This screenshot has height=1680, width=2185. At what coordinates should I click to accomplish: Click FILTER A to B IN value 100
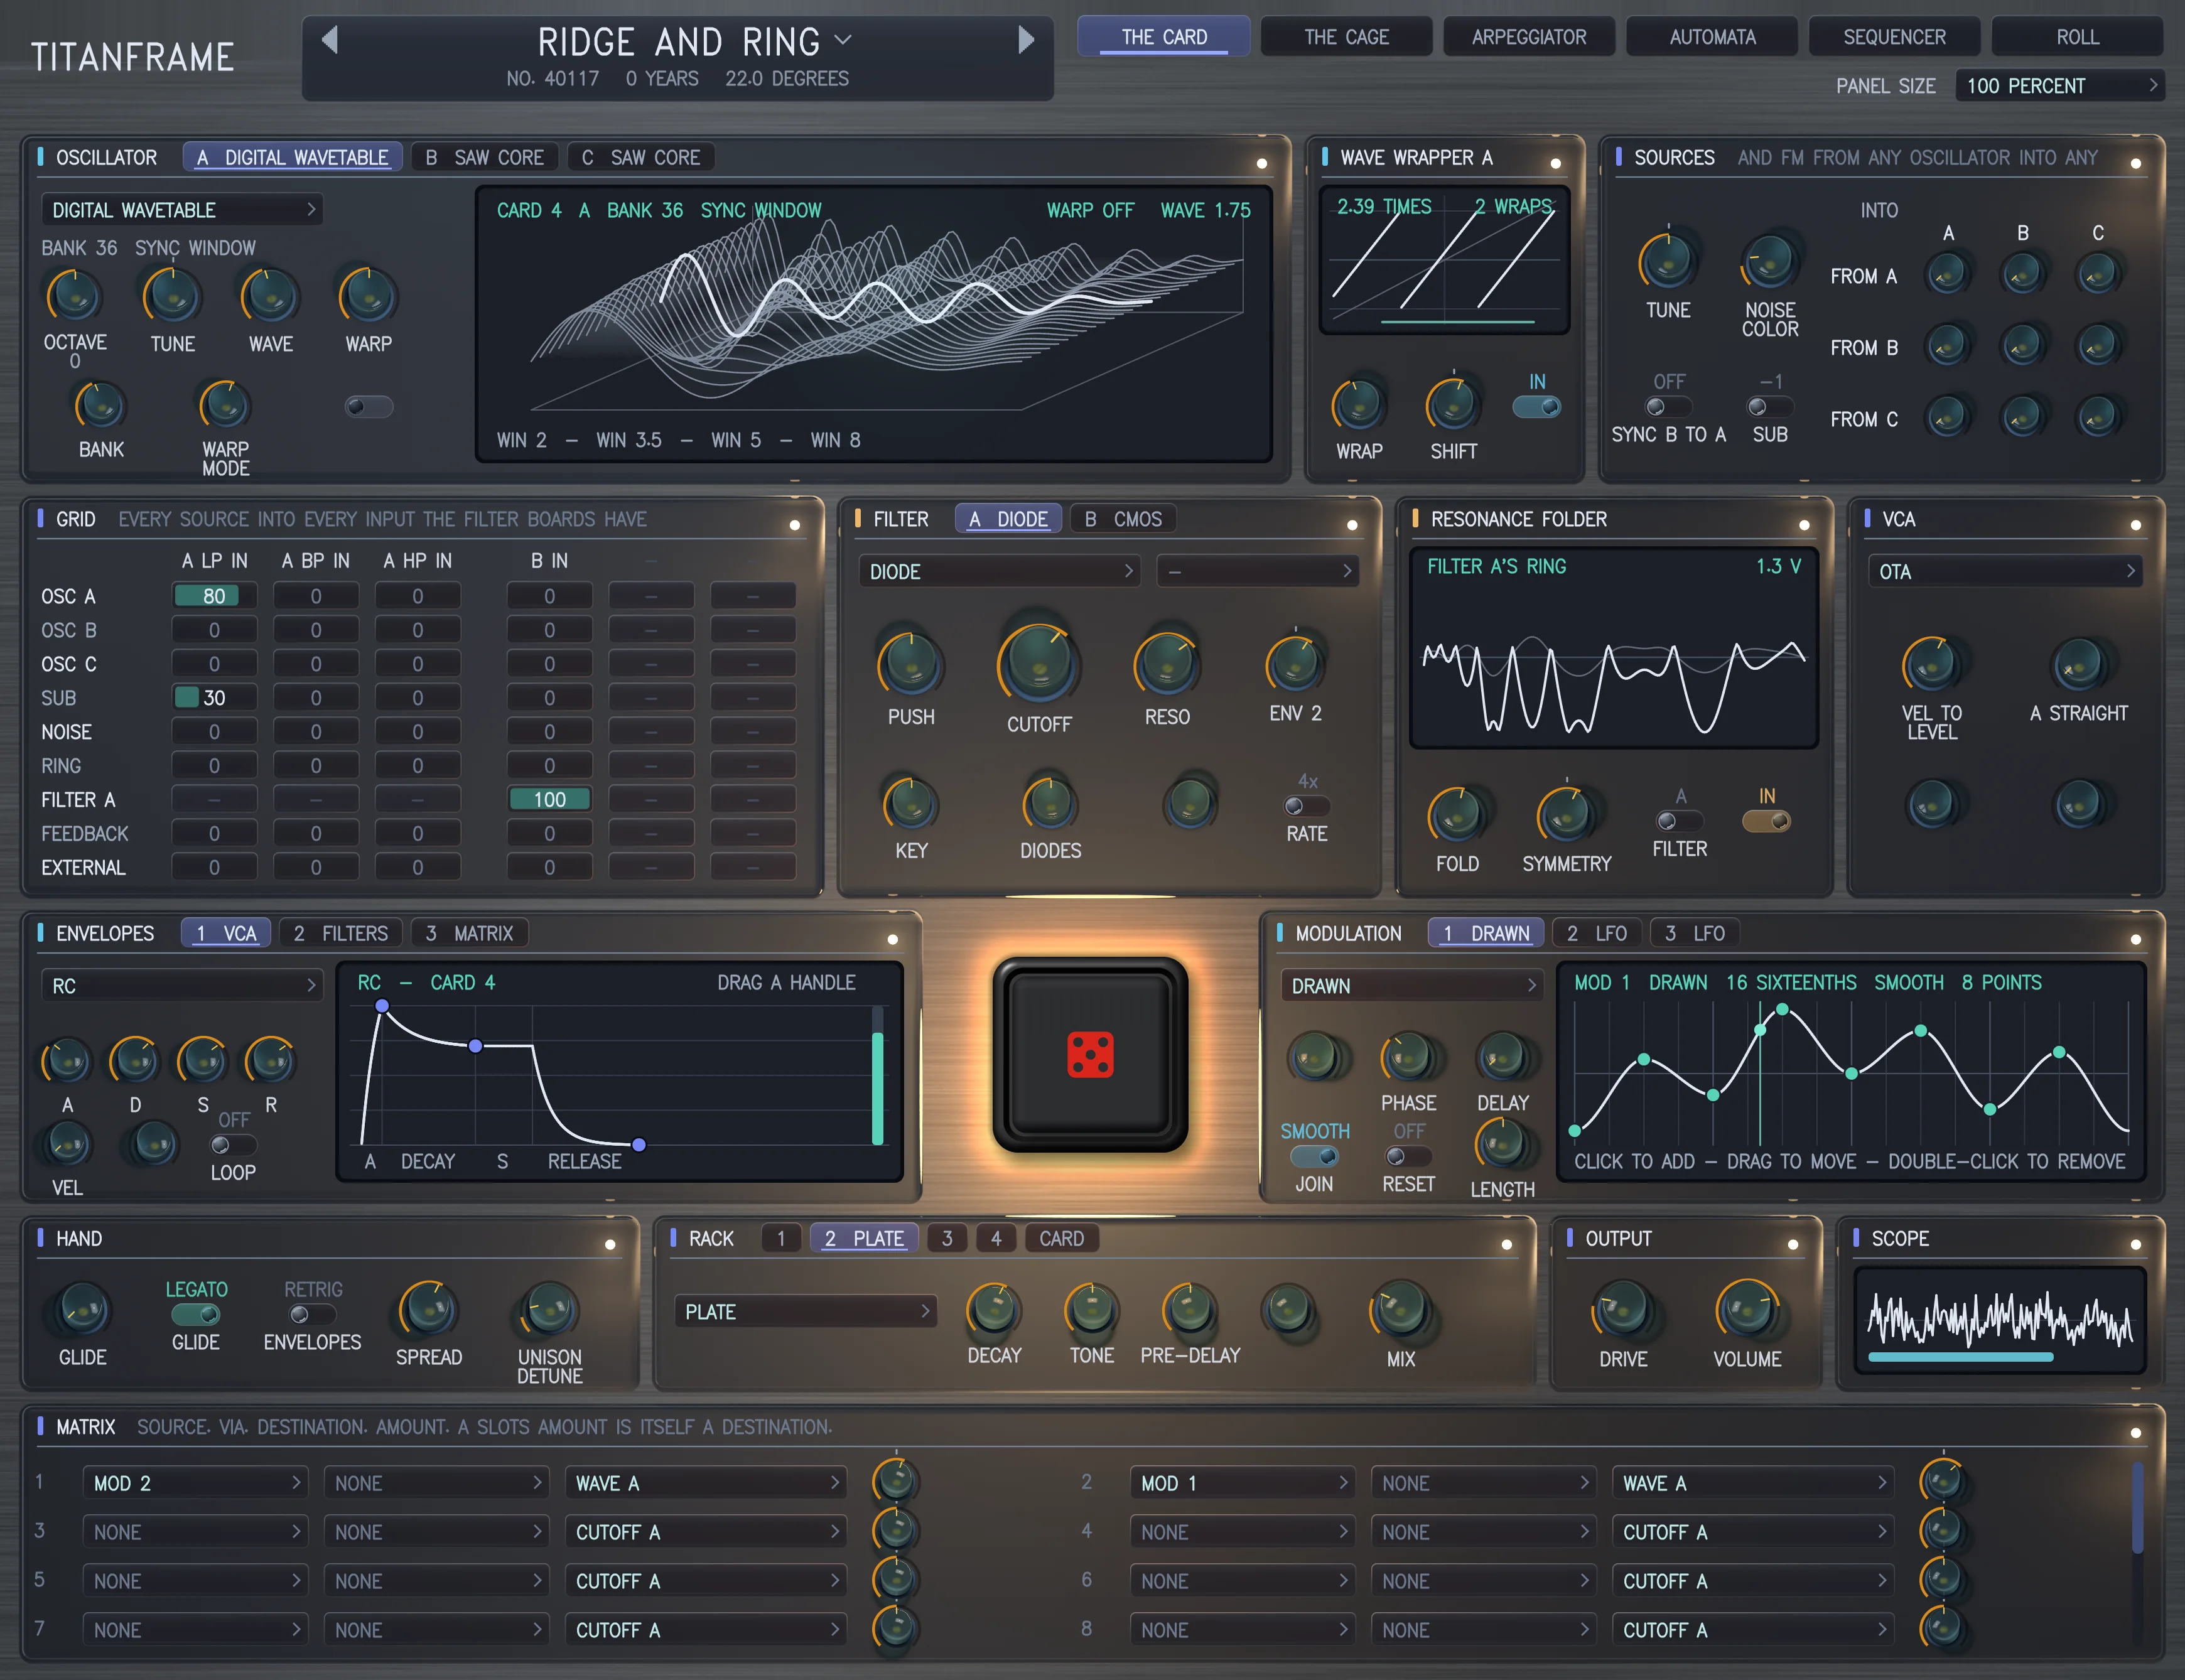click(x=549, y=799)
